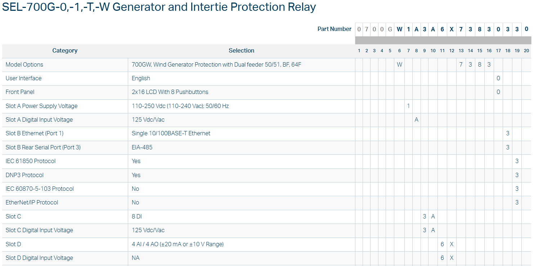The image size is (534, 266).
Task: Click the 'Slot C' category cell
Action: tap(65, 217)
